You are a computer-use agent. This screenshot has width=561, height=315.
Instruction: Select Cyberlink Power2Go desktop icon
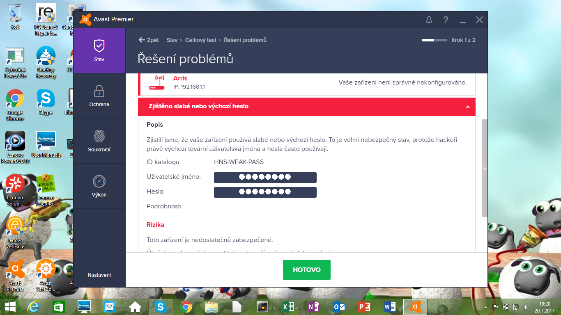(15, 63)
